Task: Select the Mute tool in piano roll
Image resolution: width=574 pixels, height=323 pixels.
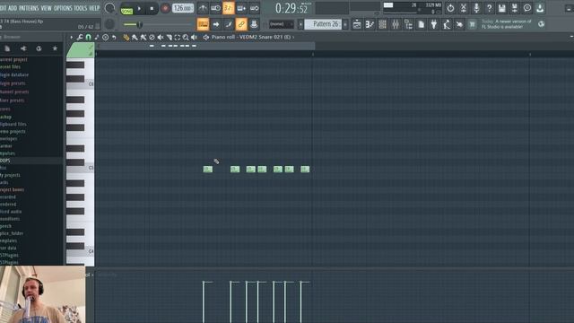Action: (161, 37)
